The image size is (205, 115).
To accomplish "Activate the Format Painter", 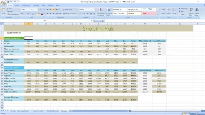I will 13,14.
